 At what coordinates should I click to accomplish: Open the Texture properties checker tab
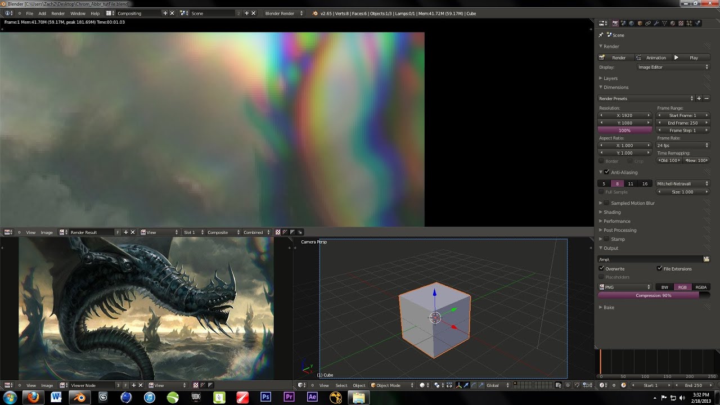click(x=681, y=24)
